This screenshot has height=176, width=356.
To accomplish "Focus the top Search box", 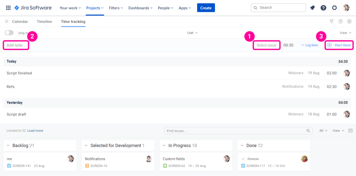I will click(278, 8).
